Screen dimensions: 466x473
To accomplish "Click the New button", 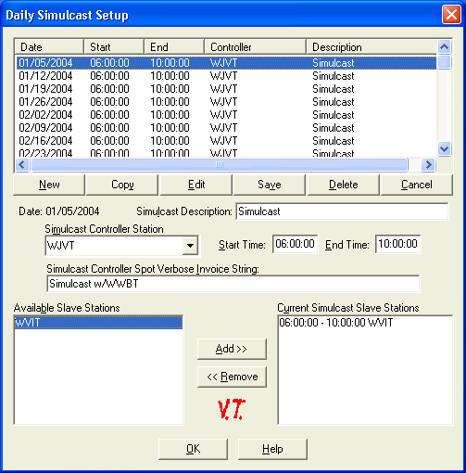I will (x=49, y=185).
